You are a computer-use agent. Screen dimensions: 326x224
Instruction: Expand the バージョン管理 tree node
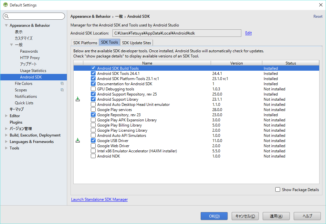click(6, 129)
